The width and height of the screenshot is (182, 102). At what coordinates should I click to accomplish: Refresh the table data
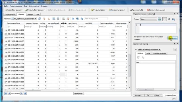pyautogui.click(x=40, y=19)
